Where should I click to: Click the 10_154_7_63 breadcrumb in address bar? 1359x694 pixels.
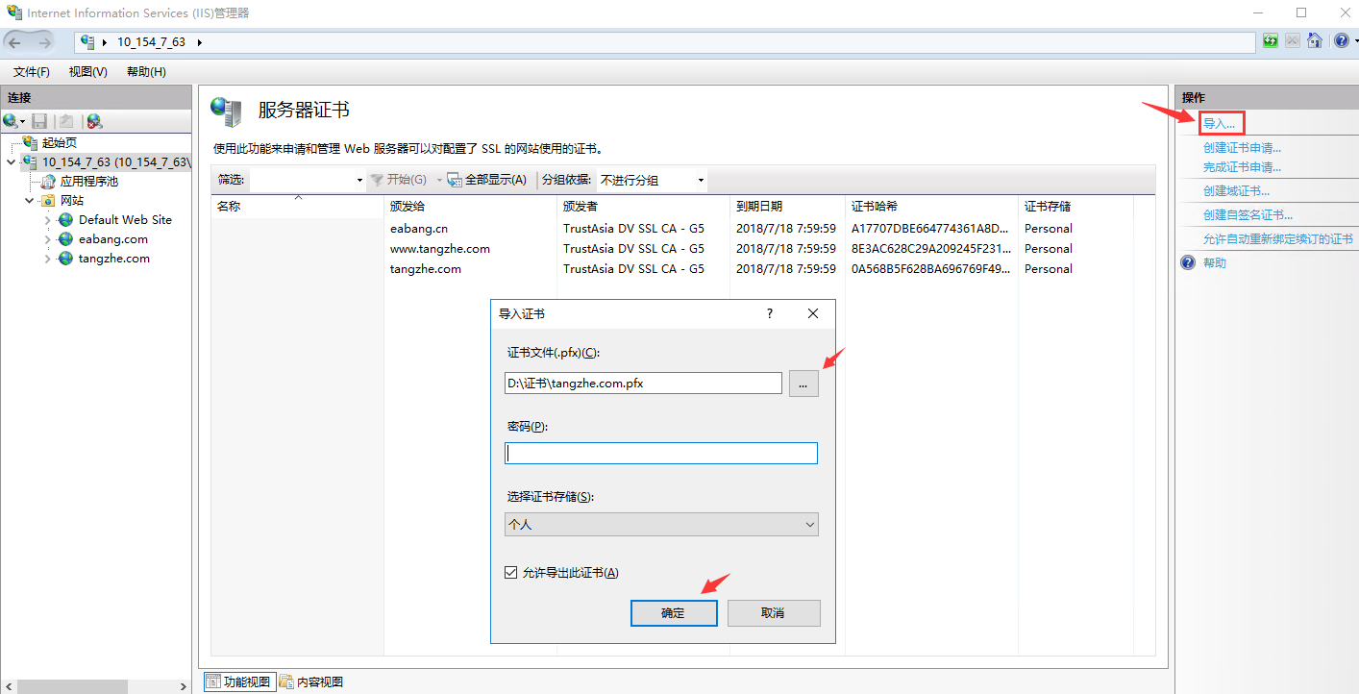151,42
